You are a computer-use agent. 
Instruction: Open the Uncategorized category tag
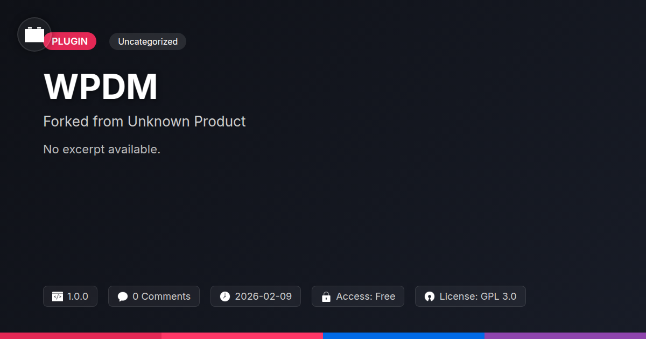pos(148,41)
